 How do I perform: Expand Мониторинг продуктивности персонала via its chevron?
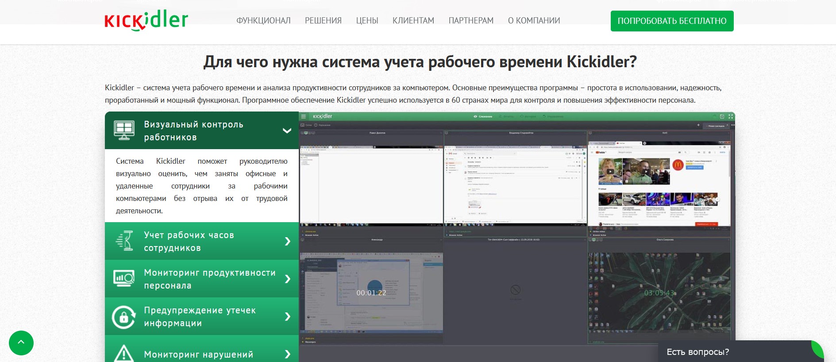(287, 279)
